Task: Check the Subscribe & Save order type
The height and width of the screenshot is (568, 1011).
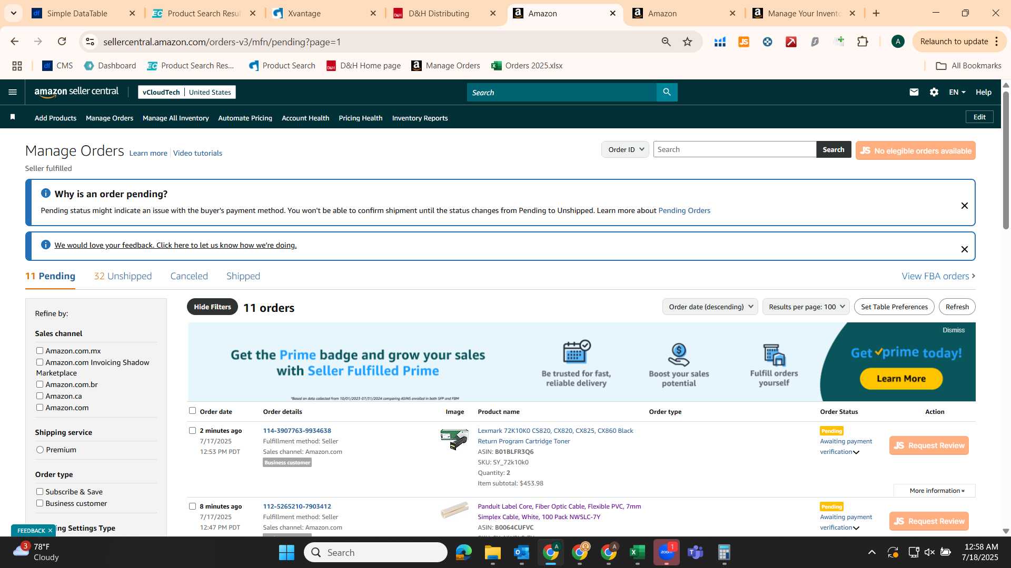Action: [x=39, y=491]
